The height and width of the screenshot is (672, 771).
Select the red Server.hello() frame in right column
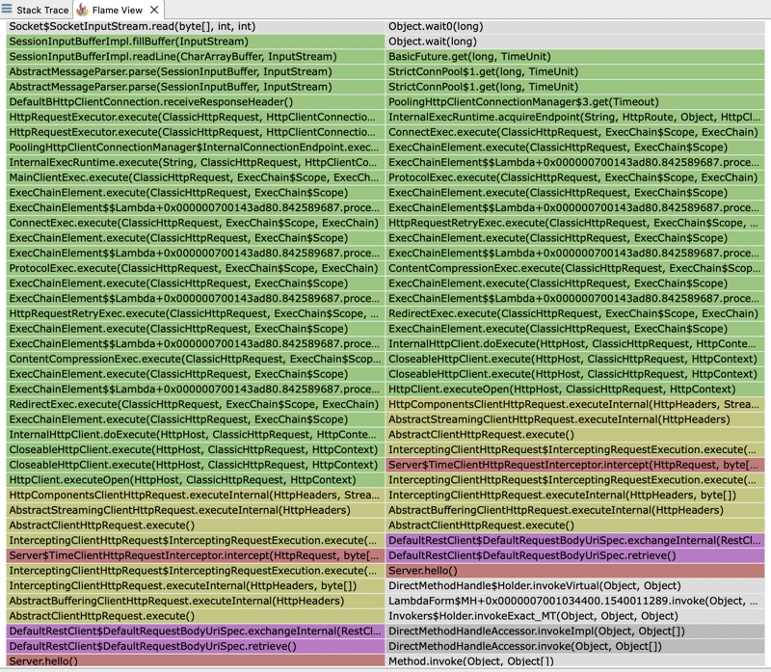574,571
